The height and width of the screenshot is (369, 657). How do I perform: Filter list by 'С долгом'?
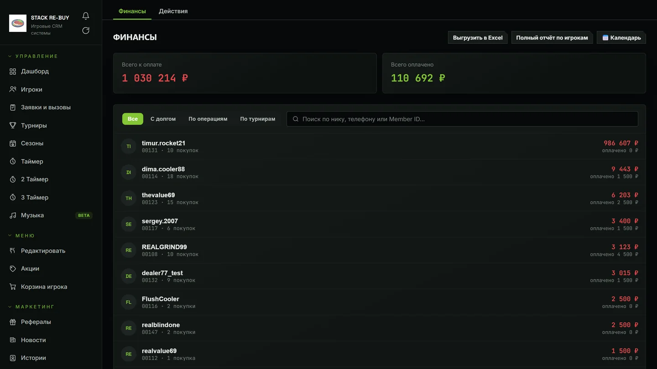pyautogui.click(x=163, y=119)
